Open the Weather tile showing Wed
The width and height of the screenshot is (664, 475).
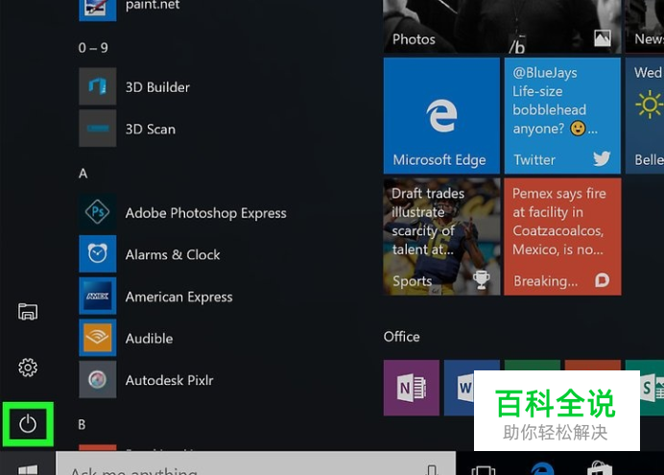pyautogui.click(x=645, y=116)
